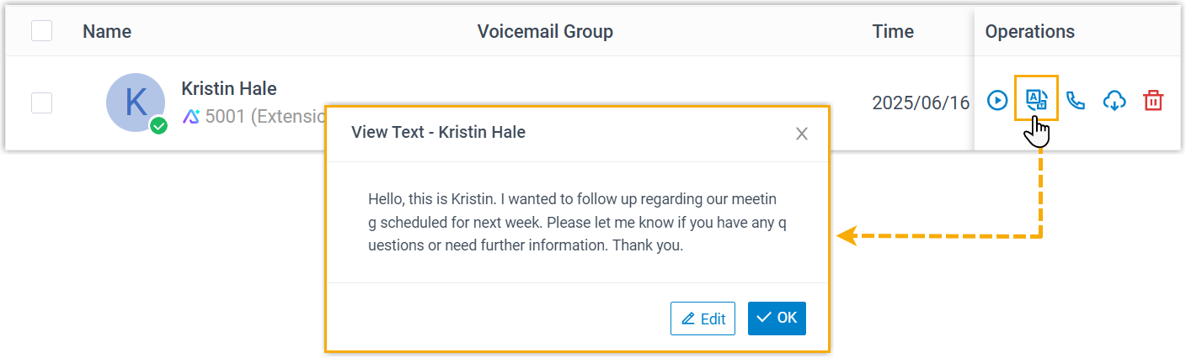Image resolution: width=1186 pixels, height=358 pixels.
Task: Click the 2025/06/16 time cell
Action: (921, 103)
